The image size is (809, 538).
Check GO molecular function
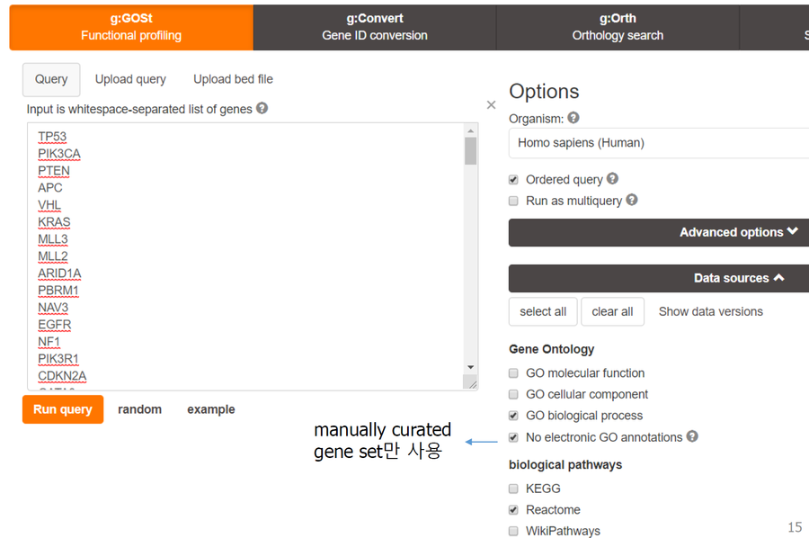click(513, 372)
